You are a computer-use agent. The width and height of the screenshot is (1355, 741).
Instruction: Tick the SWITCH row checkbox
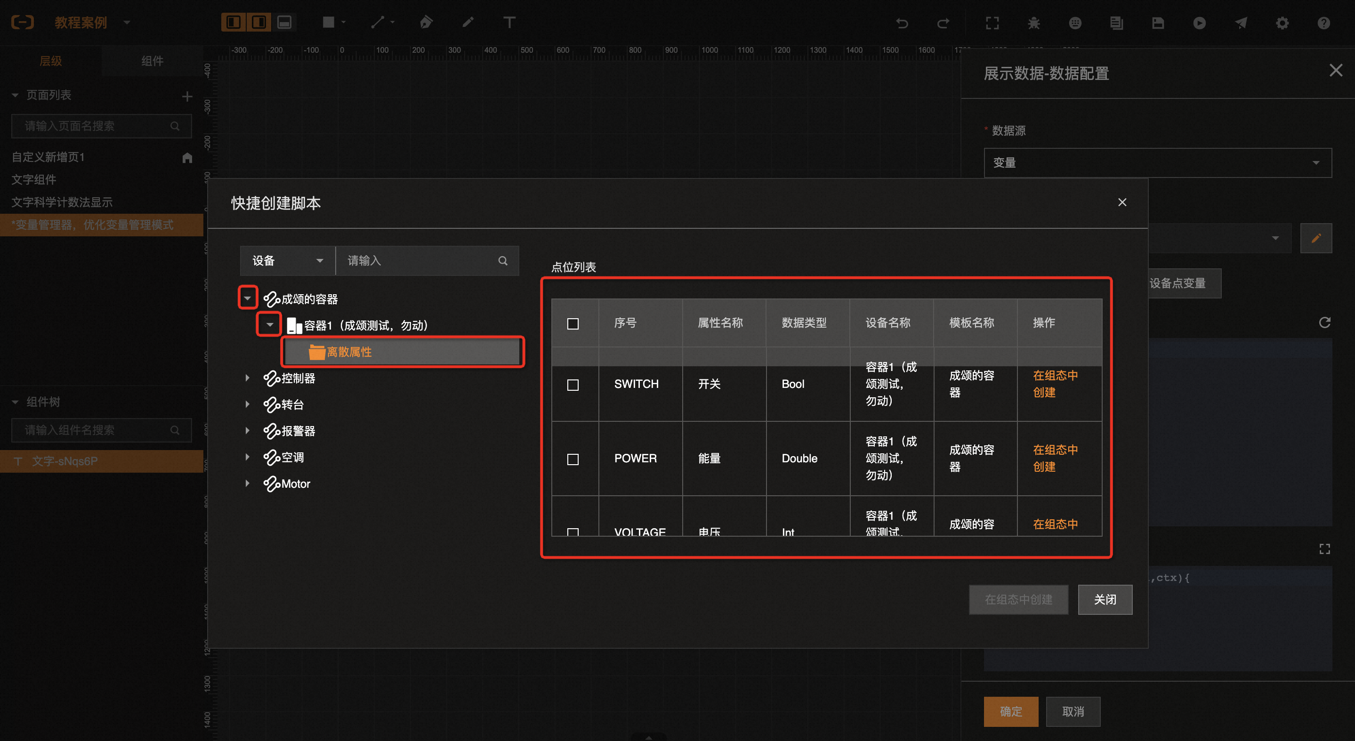573,385
